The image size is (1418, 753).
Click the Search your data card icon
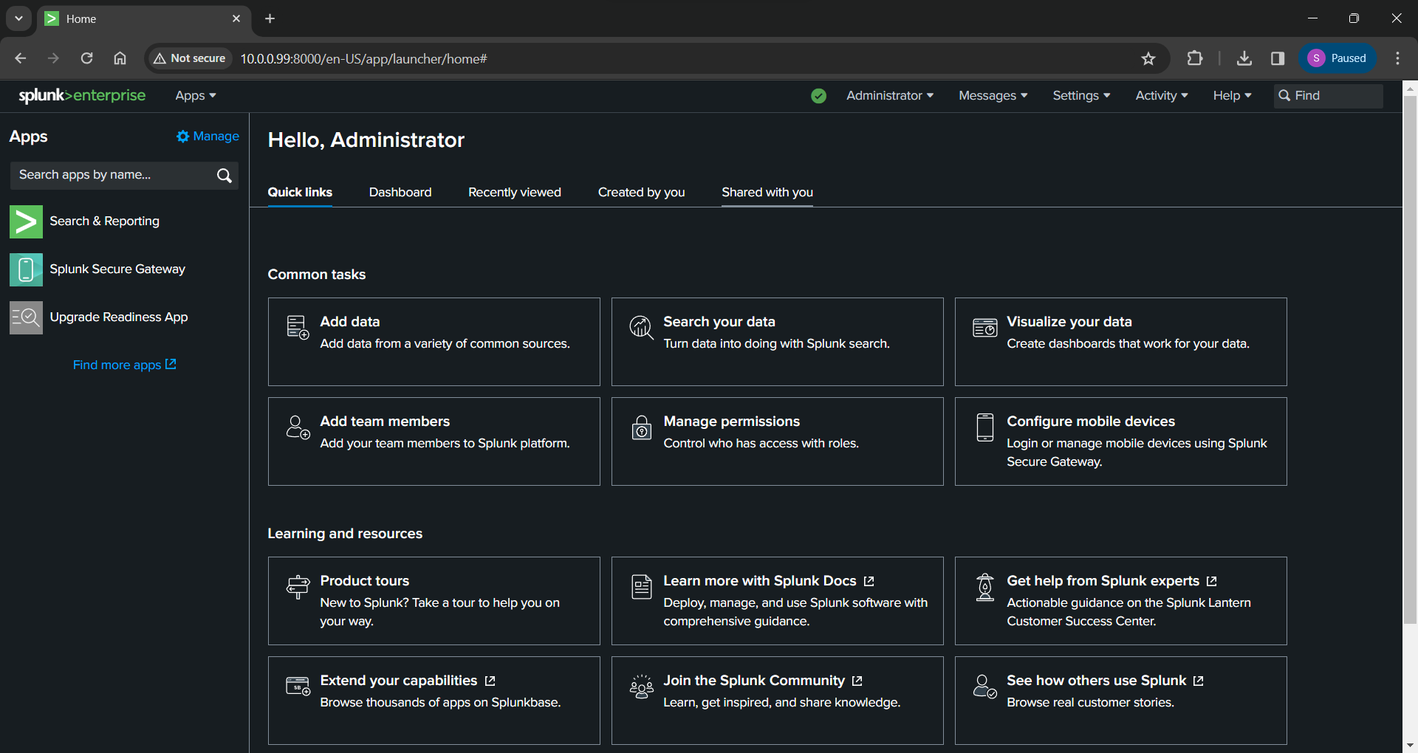pos(641,327)
